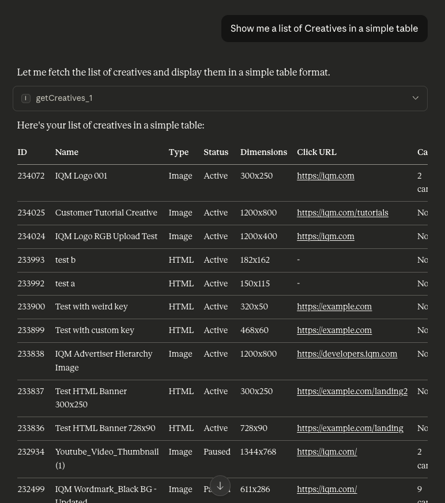The image size is (445, 503).
Task: Click the Name column header
Action: click(67, 152)
